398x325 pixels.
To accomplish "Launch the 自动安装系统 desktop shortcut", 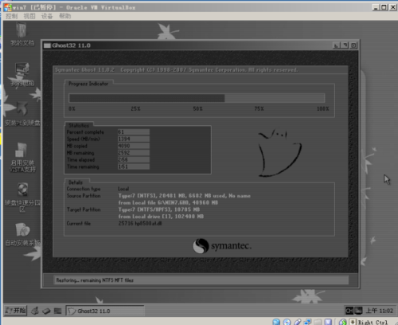I will pyautogui.click(x=22, y=234).
